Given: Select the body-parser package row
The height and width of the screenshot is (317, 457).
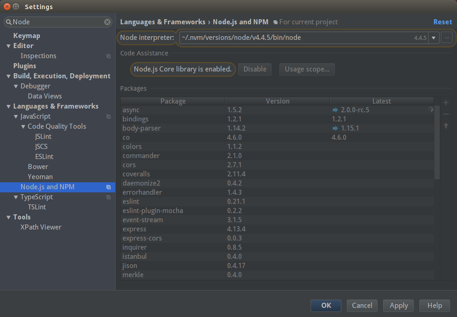Looking at the screenshot, I should (278, 128).
